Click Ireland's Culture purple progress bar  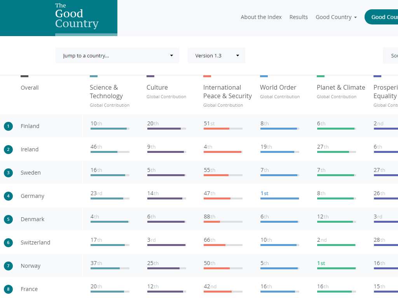[166, 152]
